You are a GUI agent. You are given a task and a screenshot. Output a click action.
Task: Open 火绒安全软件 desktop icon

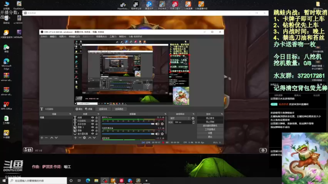coord(6,34)
